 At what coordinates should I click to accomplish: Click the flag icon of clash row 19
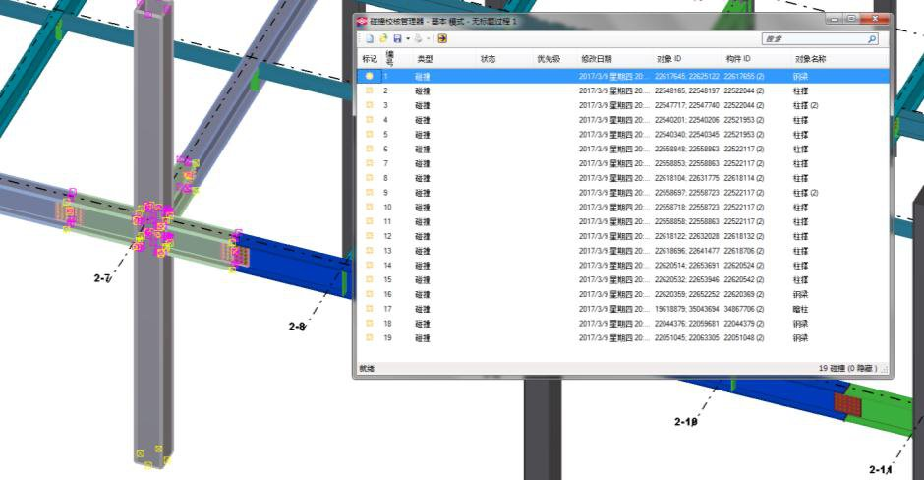369,338
